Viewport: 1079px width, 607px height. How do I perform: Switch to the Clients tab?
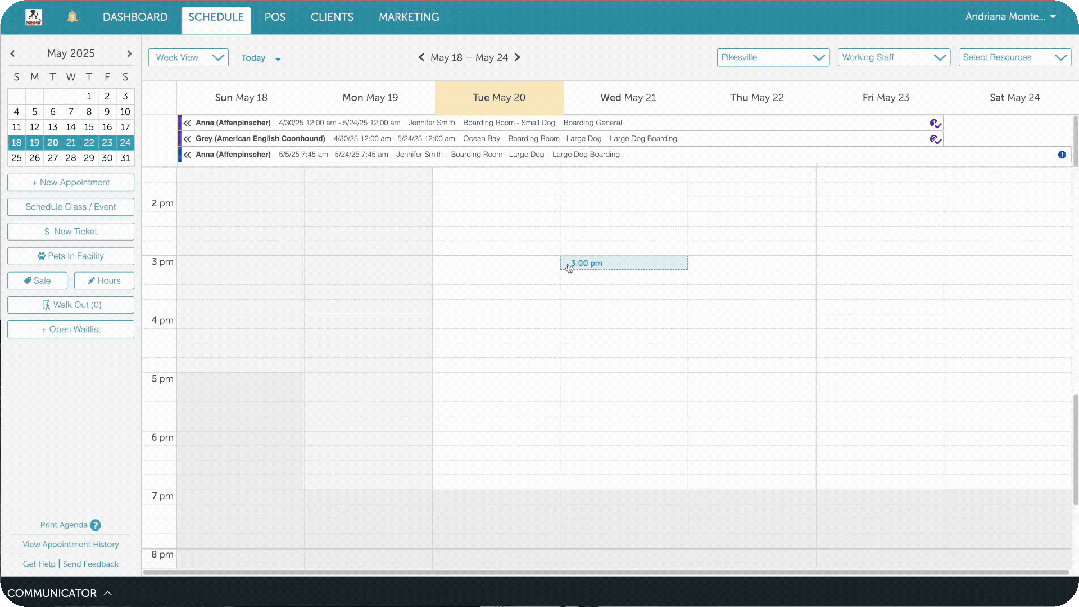332,17
